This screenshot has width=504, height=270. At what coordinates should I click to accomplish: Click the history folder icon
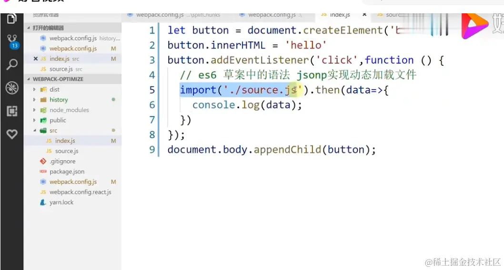(x=43, y=100)
